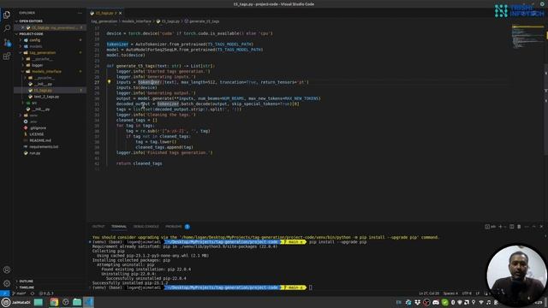Open the Explorer view in activity bar
548x308 pixels.
pyautogui.click(x=7, y=15)
